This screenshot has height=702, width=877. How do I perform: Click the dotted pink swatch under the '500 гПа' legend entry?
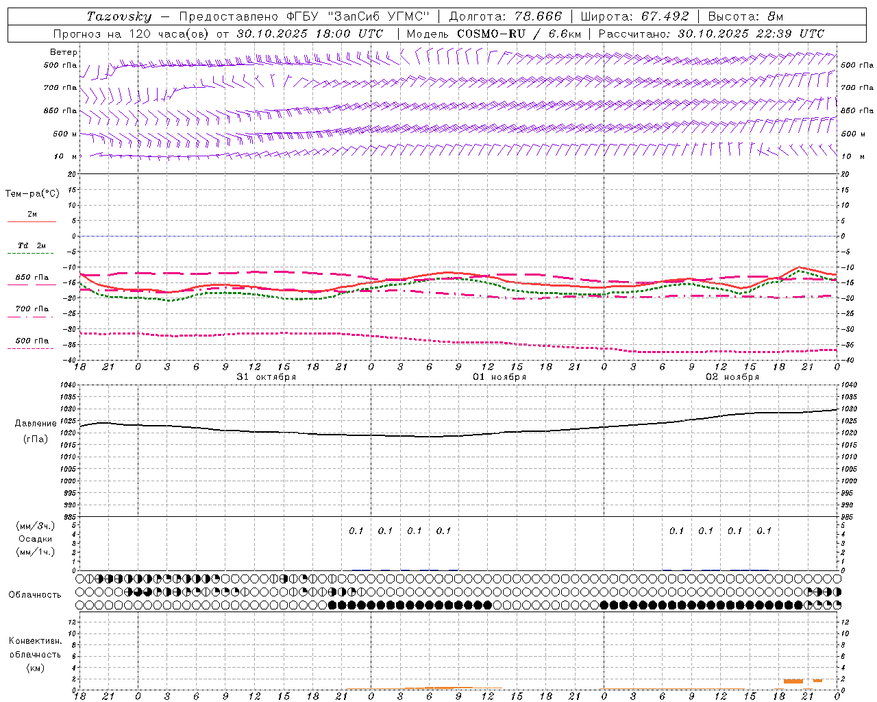pyautogui.click(x=32, y=348)
